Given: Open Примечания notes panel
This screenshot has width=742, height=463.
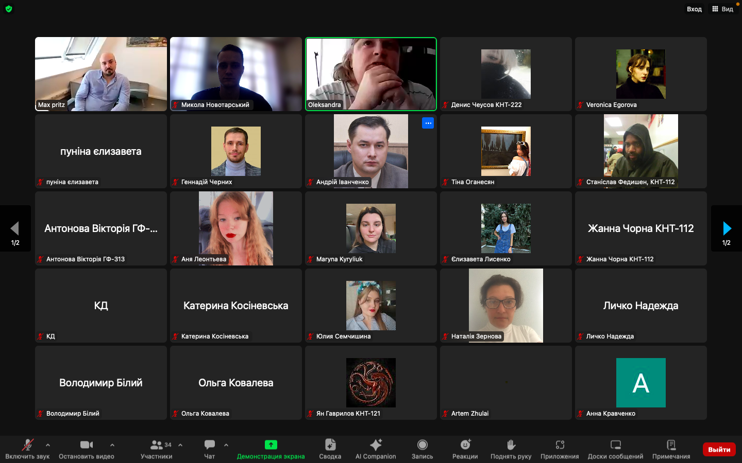Looking at the screenshot, I should point(671,446).
